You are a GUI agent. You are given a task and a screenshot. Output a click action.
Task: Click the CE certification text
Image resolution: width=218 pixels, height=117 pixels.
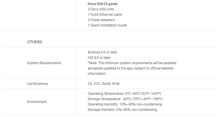pos(90,84)
